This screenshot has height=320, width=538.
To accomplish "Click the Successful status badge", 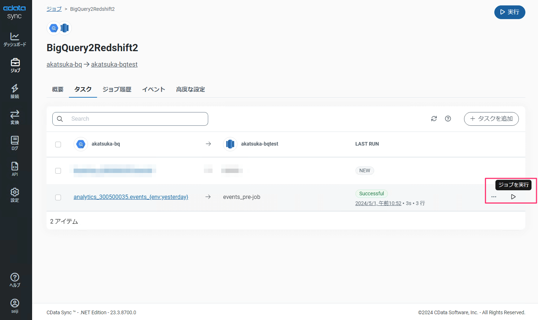I will click(x=372, y=194).
